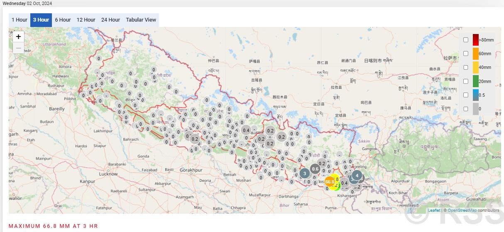Toggle the 20mm legend checkbox
Screen dimensions: 504x232
pyautogui.click(x=466, y=81)
